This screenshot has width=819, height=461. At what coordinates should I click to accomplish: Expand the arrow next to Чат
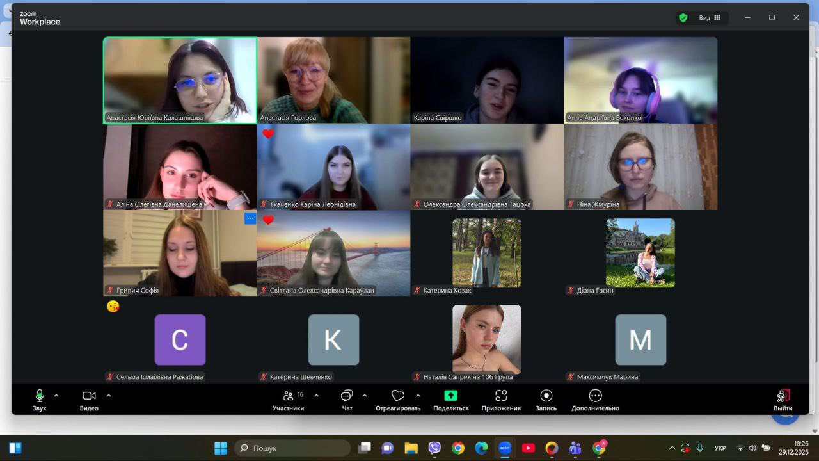coord(365,396)
